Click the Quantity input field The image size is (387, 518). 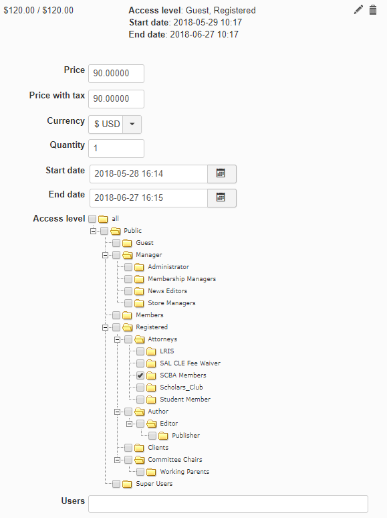[116, 149]
